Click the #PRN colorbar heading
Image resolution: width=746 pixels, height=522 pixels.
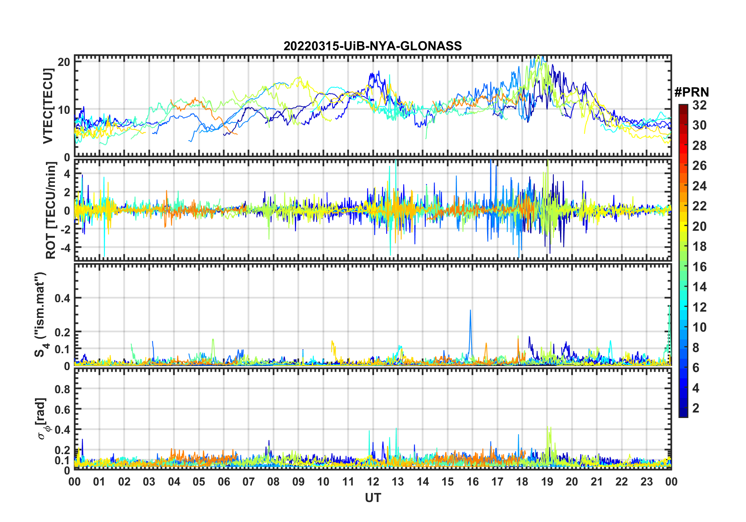(691, 92)
